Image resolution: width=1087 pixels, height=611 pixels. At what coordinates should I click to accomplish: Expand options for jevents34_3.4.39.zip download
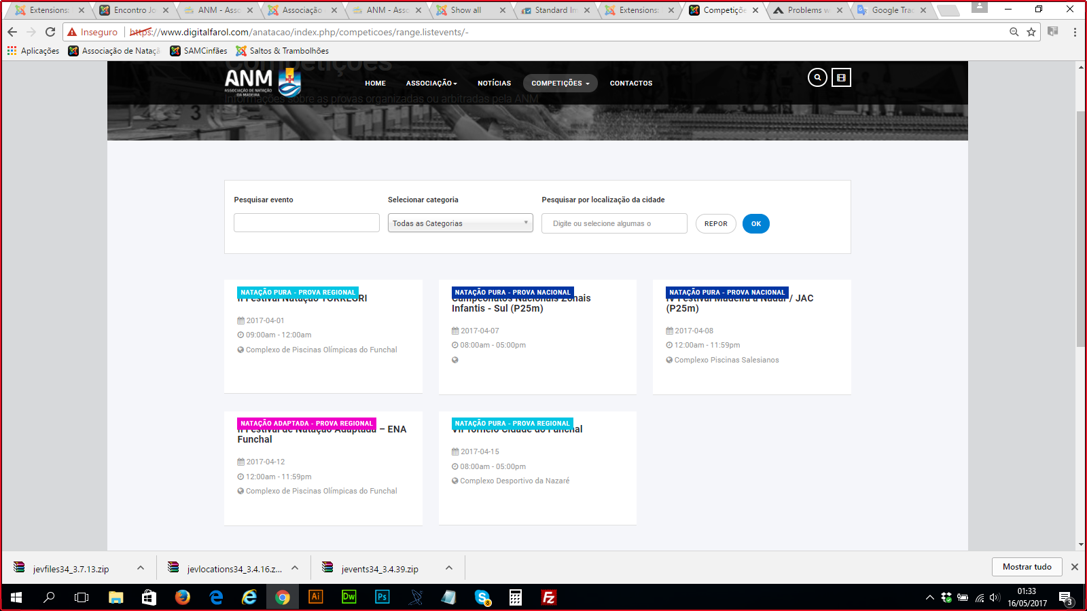pyautogui.click(x=449, y=568)
